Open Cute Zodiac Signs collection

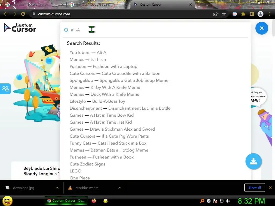tap(87, 164)
